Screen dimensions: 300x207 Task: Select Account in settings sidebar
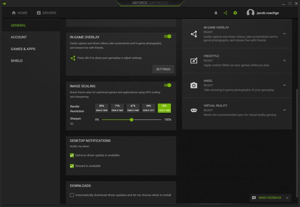(19, 37)
